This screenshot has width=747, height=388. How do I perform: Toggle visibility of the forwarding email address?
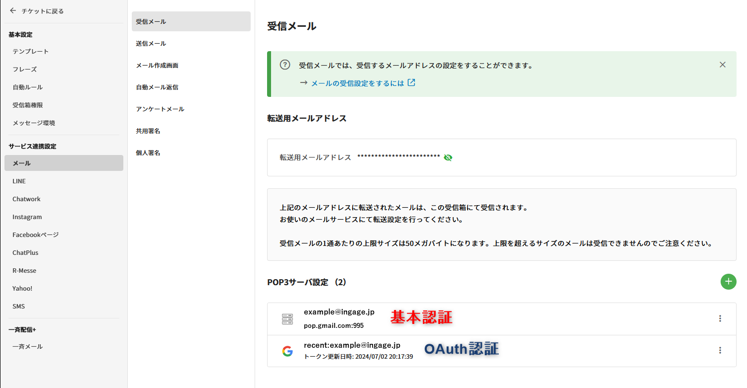[x=448, y=157]
